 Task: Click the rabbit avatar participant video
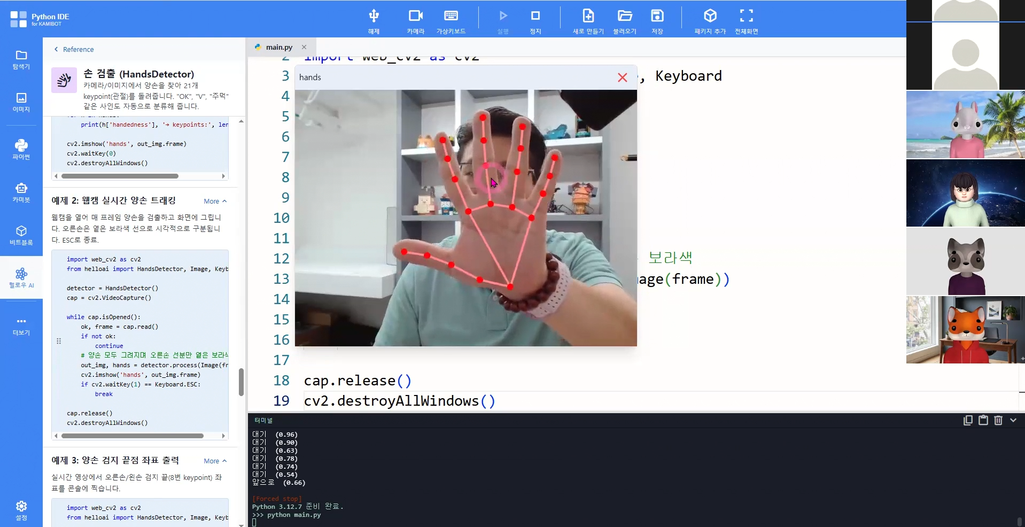pyautogui.click(x=965, y=125)
